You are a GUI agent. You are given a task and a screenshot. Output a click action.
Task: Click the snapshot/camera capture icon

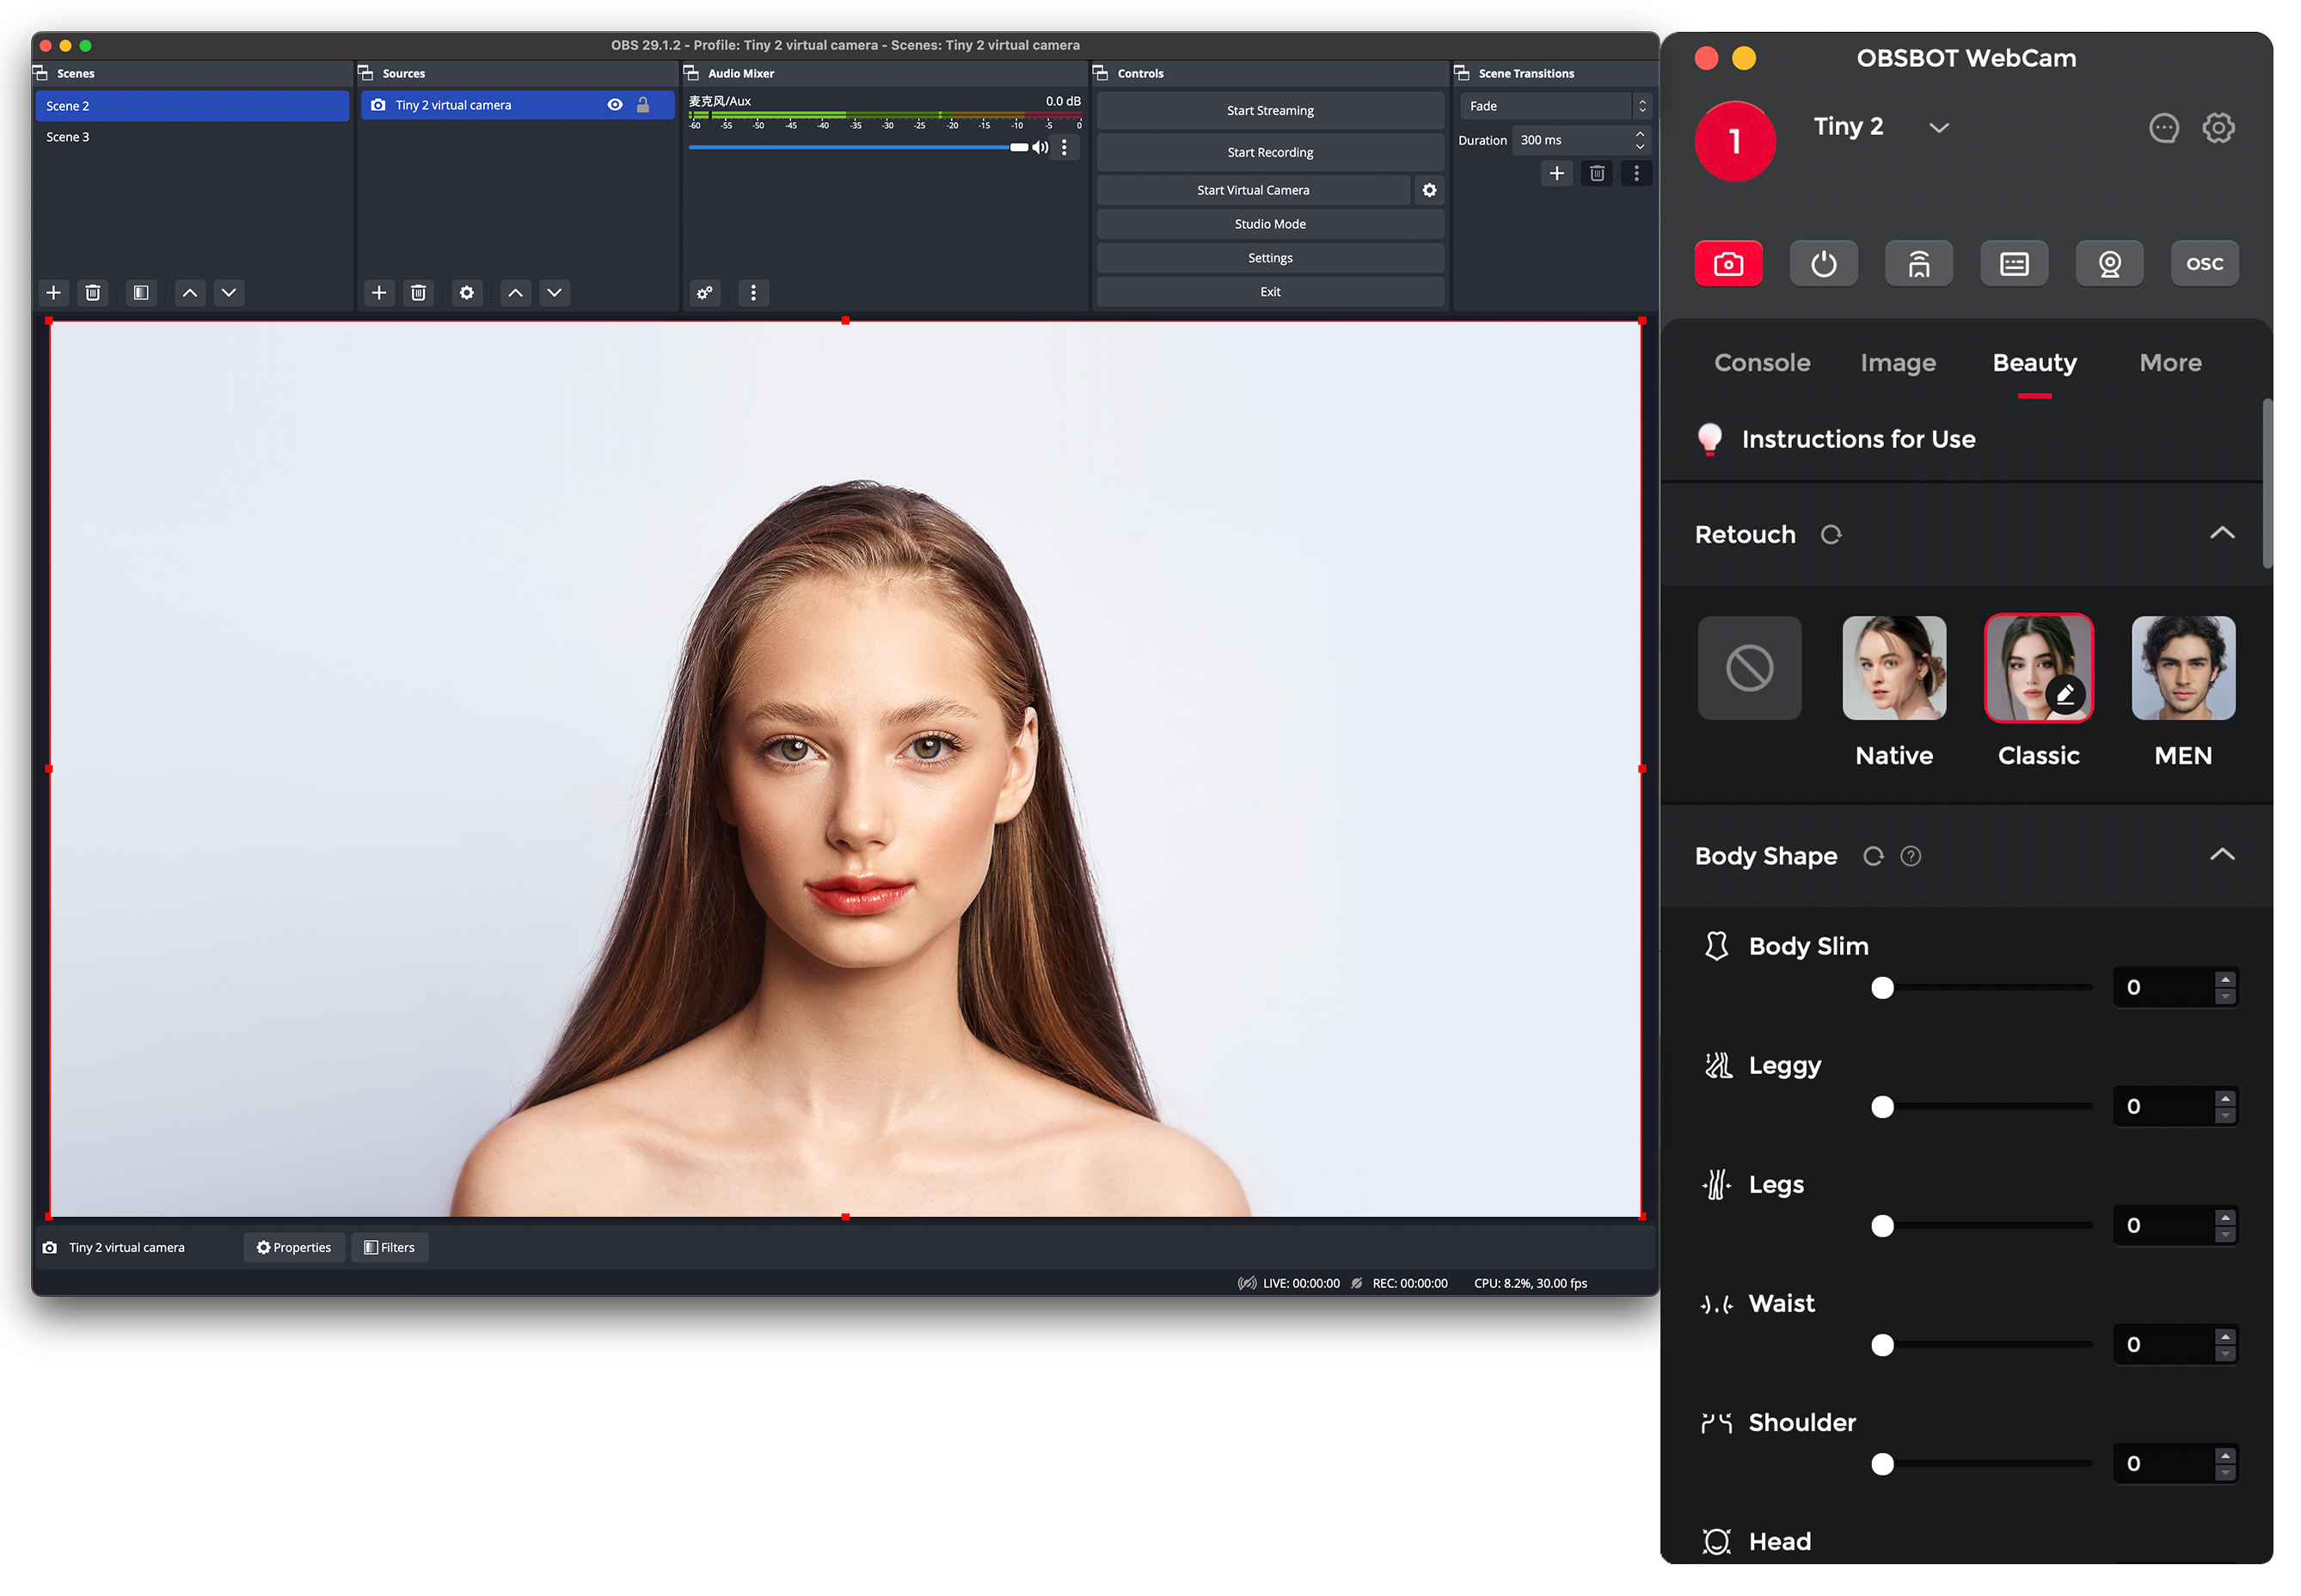1729,262
